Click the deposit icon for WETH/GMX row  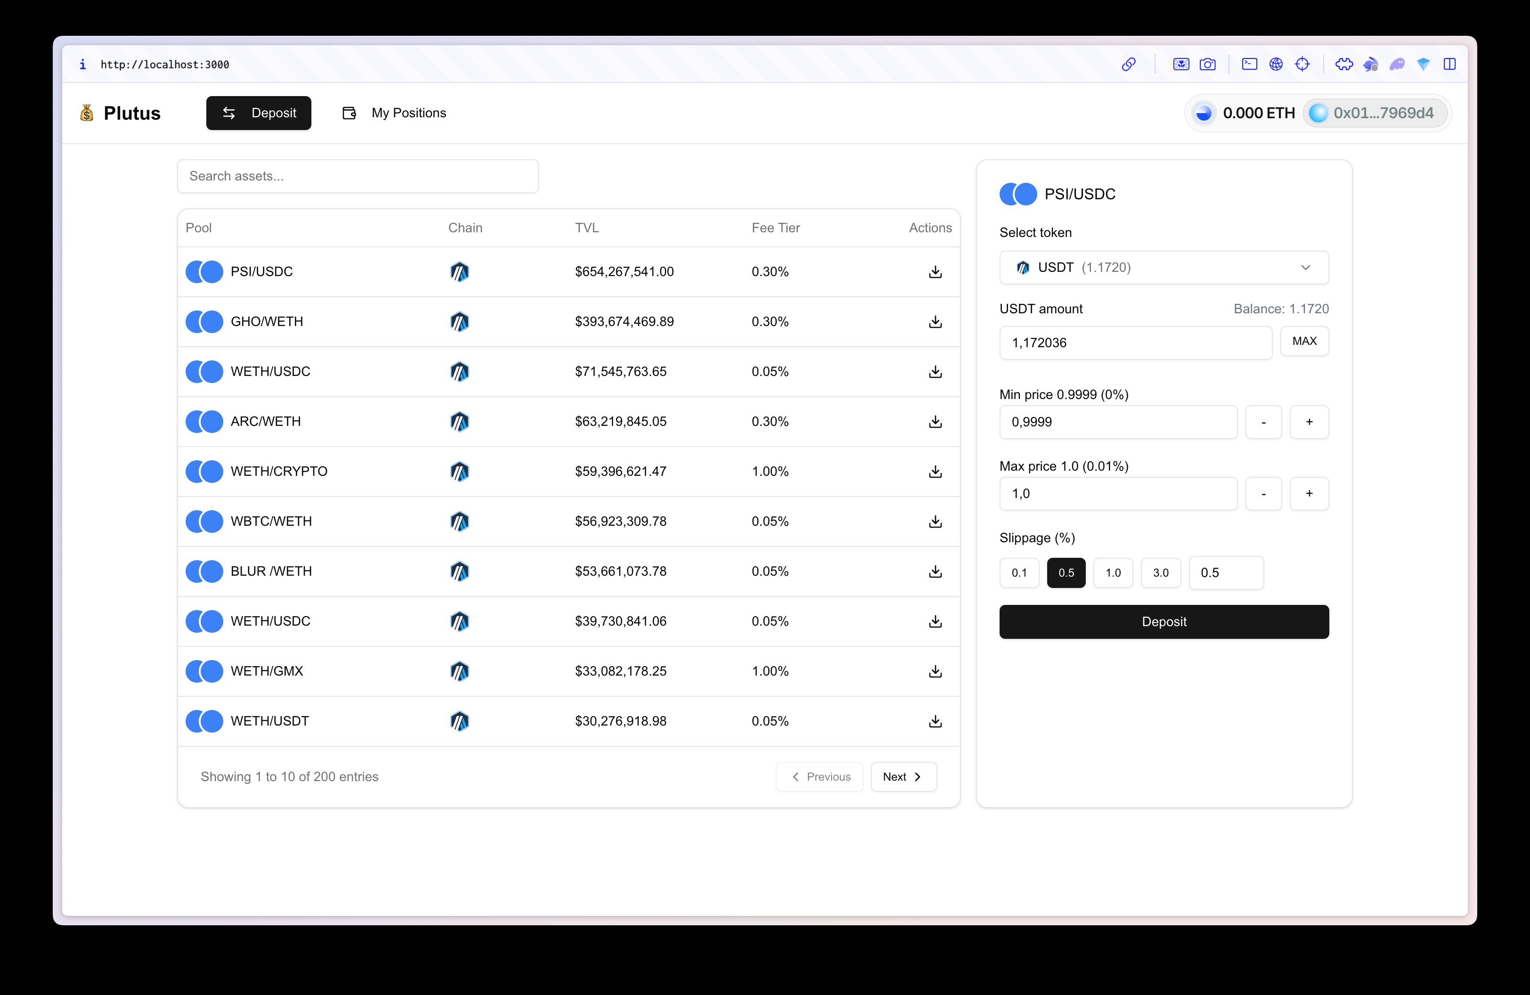coord(936,671)
